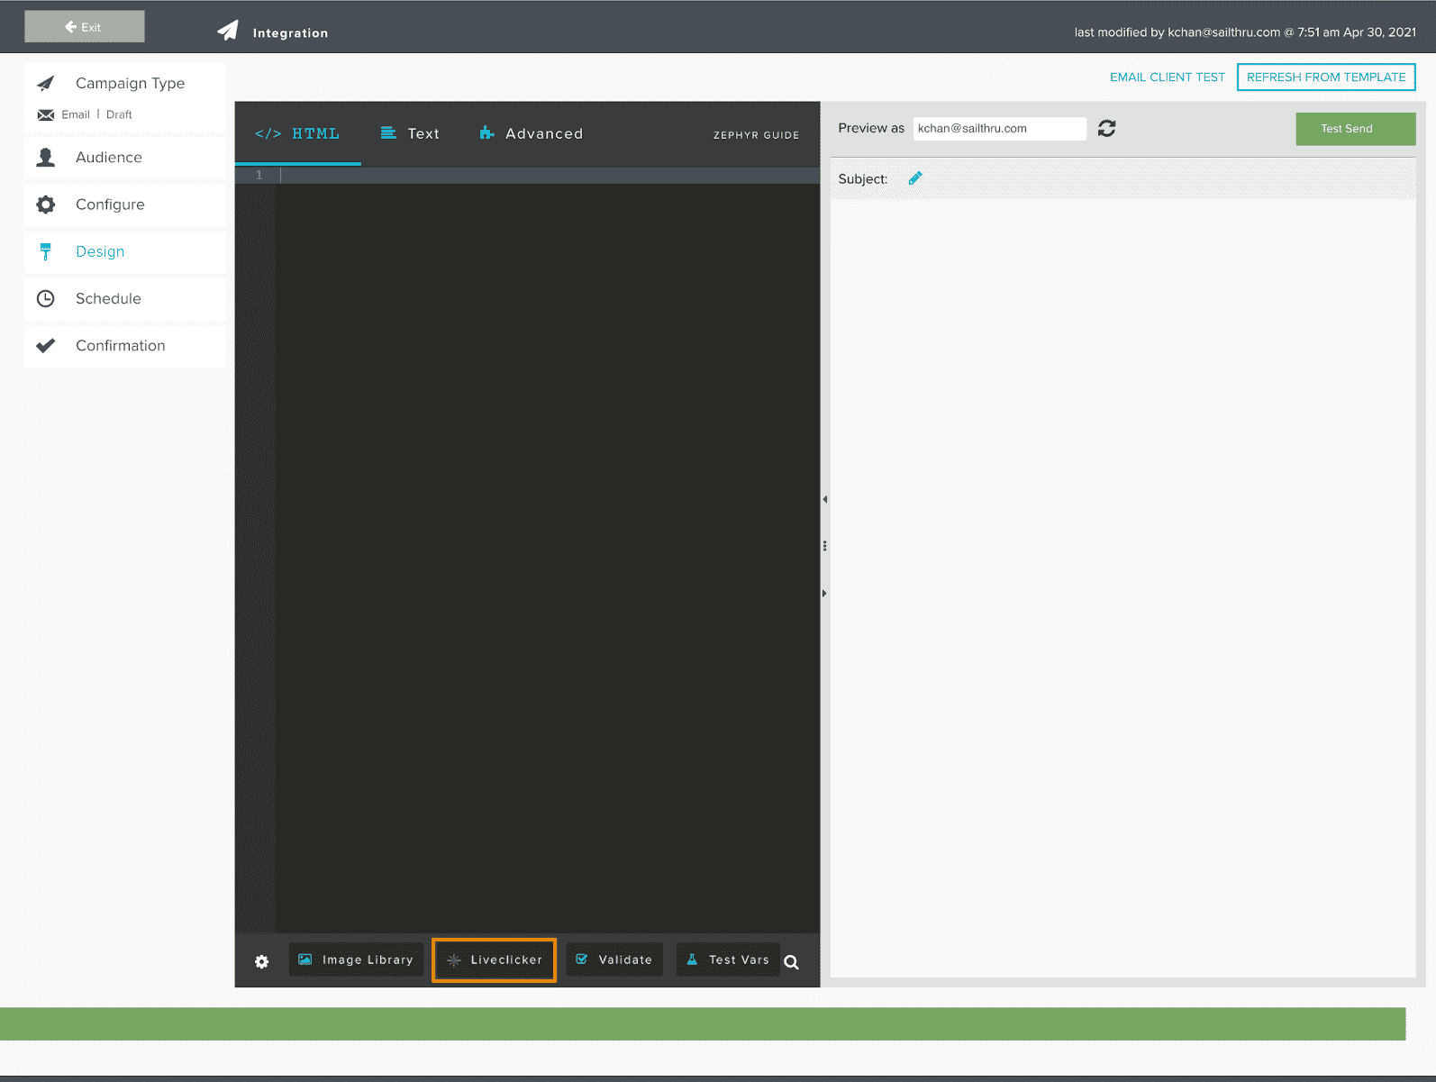Viewport: 1436px width, 1082px height.
Task: Open the Image Library
Action: (356, 959)
